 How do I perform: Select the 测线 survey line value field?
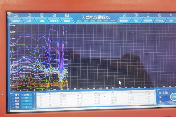tap(26, 98)
